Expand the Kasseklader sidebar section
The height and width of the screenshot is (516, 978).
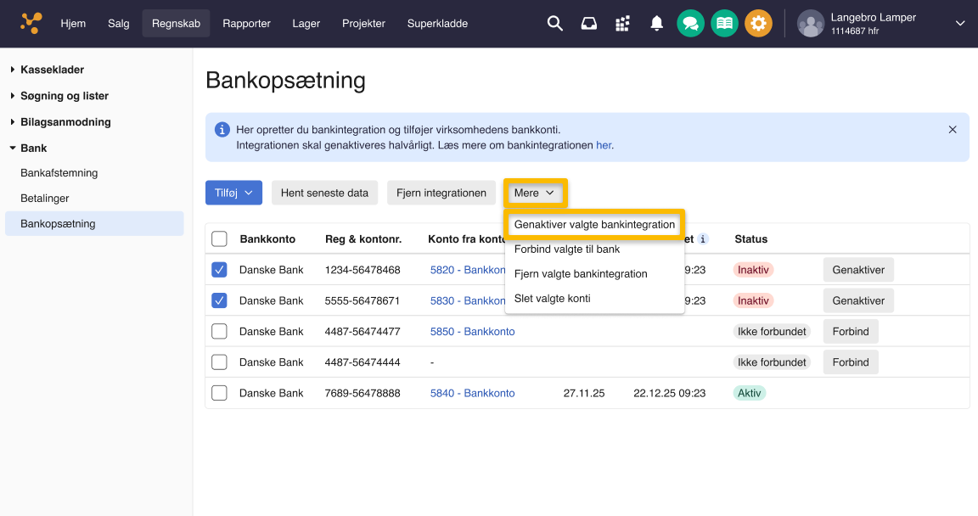[x=52, y=70]
